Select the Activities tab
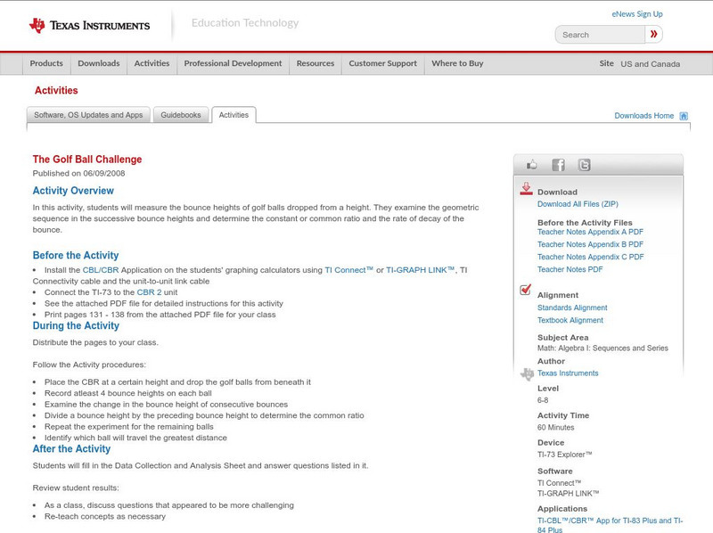The width and height of the screenshot is (713, 533). pos(234,115)
